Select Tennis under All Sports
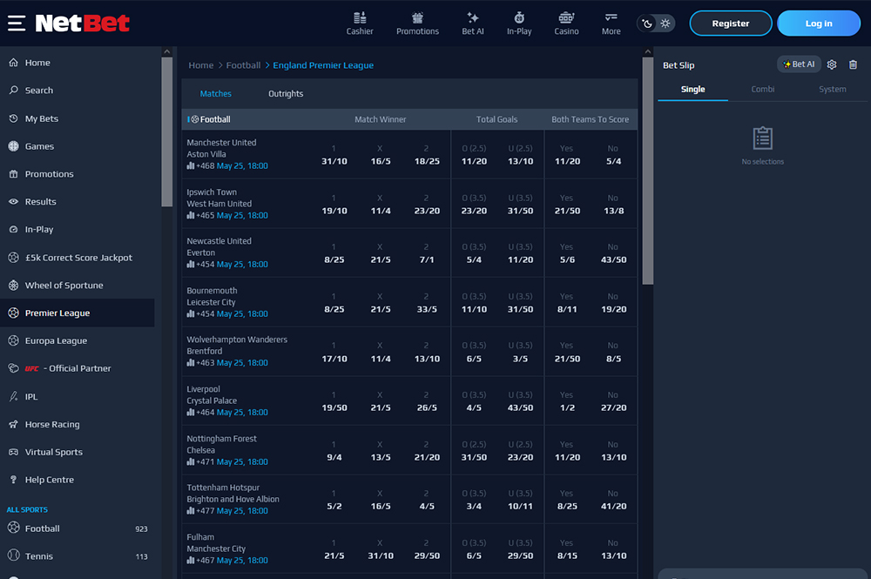The height and width of the screenshot is (579, 871). coord(78,556)
